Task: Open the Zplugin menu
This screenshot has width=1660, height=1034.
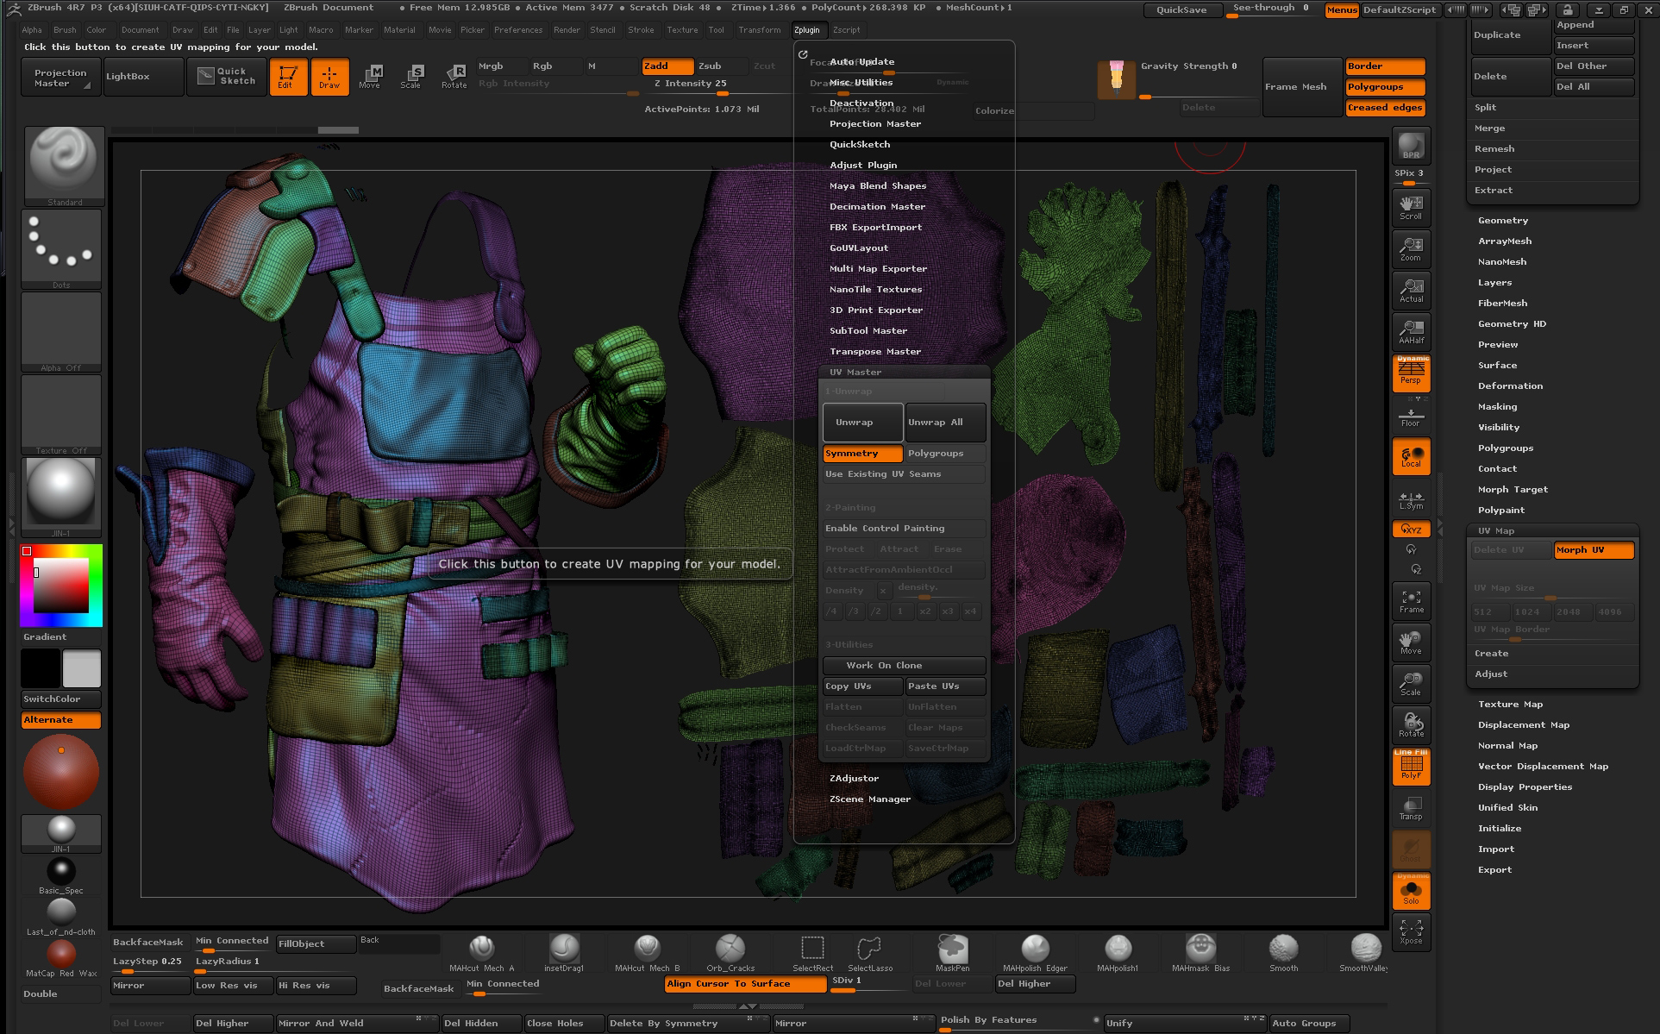Action: 807,30
